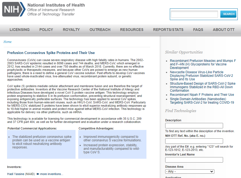Open the ABOUT OTT menu
Image resolution: width=241 pixels, height=178 pixels.
(224, 30)
